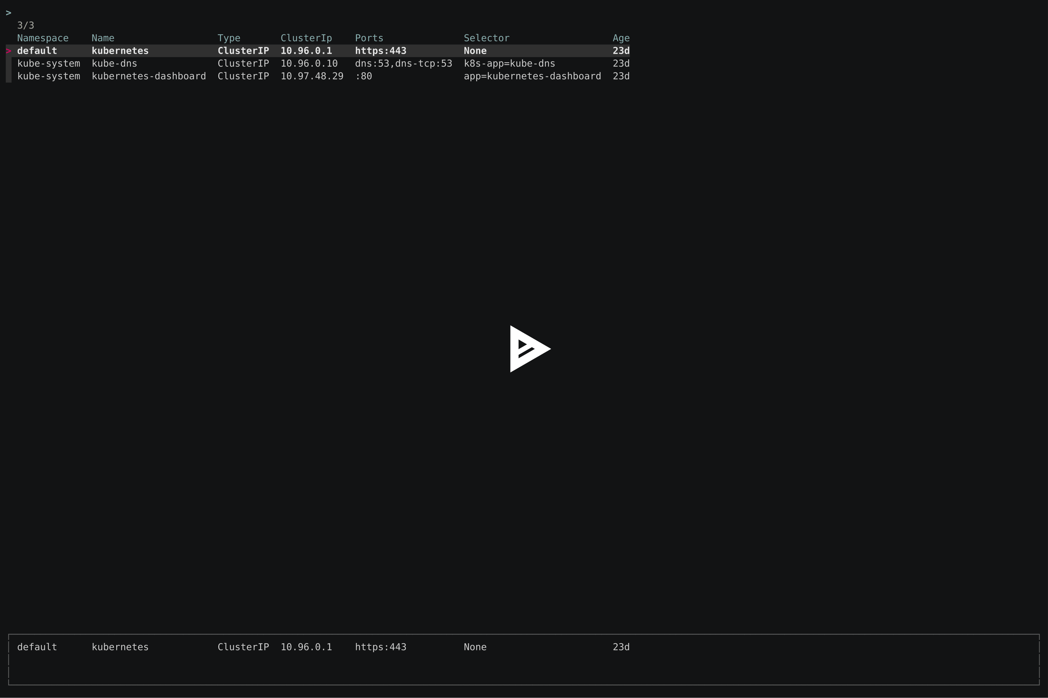
Task: Click the :80 port value
Action: pyautogui.click(x=364, y=76)
